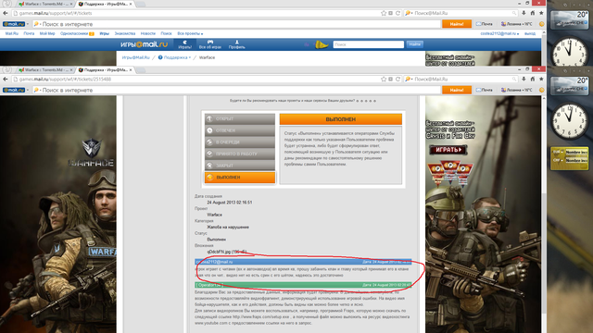Image resolution: width=593 pixels, height=333 pixels.
Task: Click the top weather gadget showing 20°
Action: point(569,19)
